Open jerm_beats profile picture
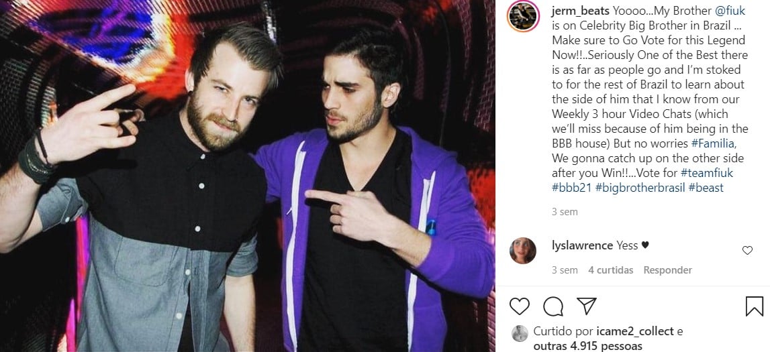 click(523, 16)
